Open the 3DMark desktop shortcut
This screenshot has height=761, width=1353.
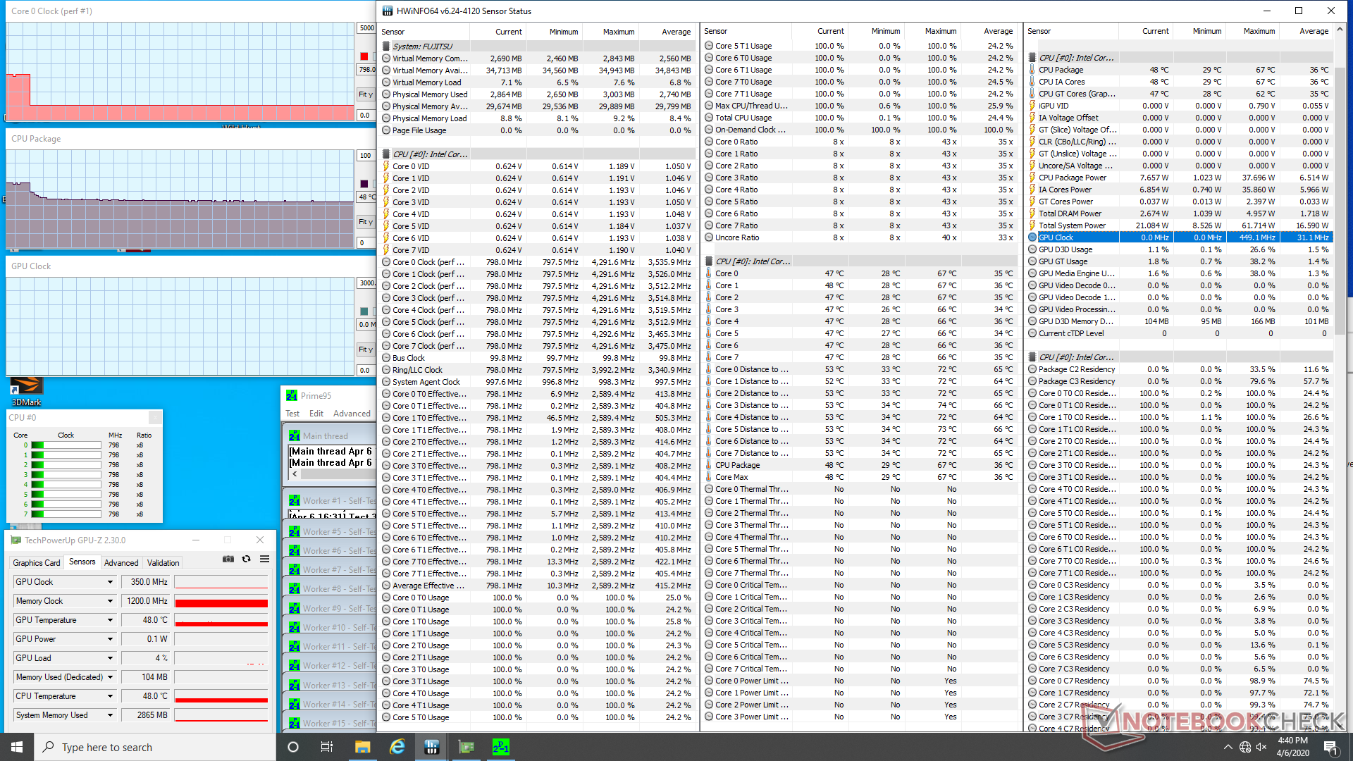tap(26, 391)
